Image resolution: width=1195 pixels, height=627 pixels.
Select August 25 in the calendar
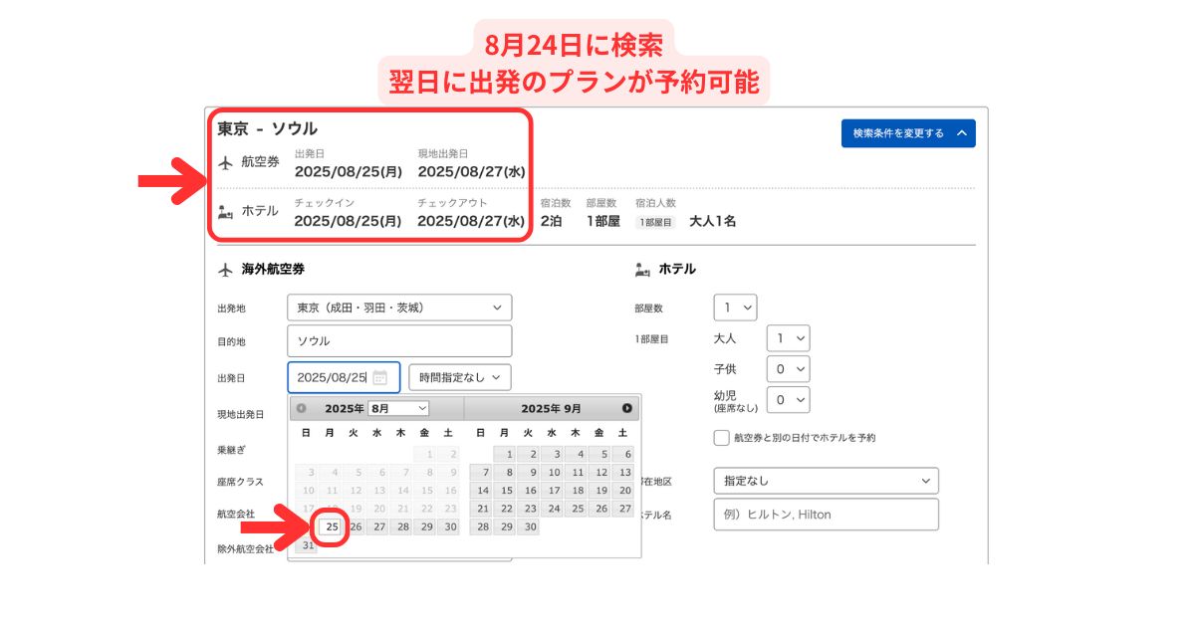[x=333, y=526]
